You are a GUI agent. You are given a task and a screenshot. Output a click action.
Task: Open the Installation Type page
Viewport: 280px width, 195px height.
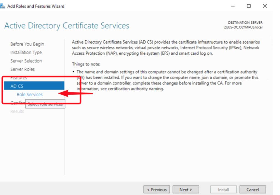(x=26, y=52)
